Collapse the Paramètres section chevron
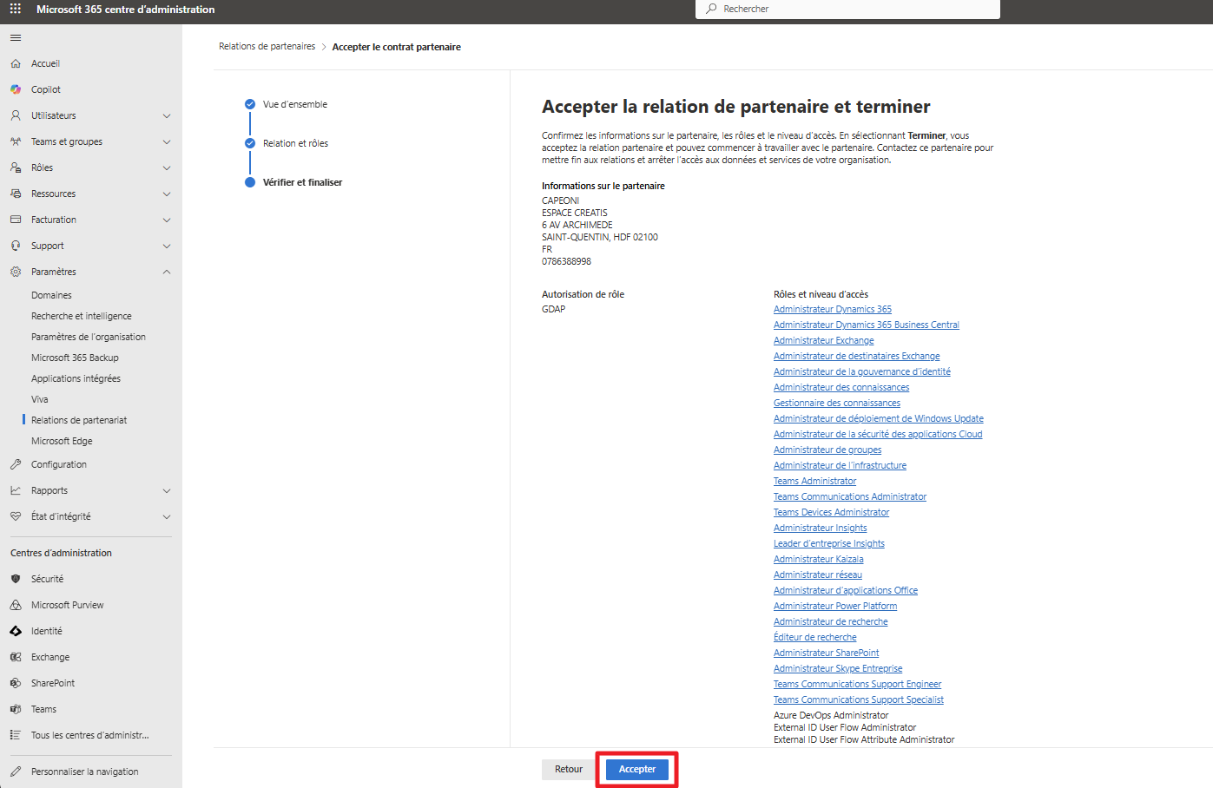 click(167, 272)
